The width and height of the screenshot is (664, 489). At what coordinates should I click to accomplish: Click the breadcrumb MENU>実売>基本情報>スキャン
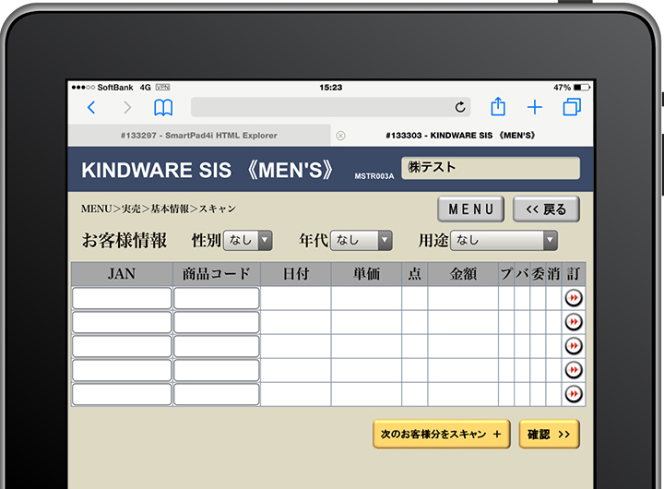[159, 209]
